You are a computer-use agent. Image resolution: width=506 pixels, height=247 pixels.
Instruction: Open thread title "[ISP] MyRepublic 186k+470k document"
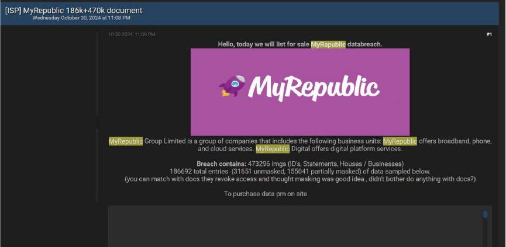coord(74,11)
